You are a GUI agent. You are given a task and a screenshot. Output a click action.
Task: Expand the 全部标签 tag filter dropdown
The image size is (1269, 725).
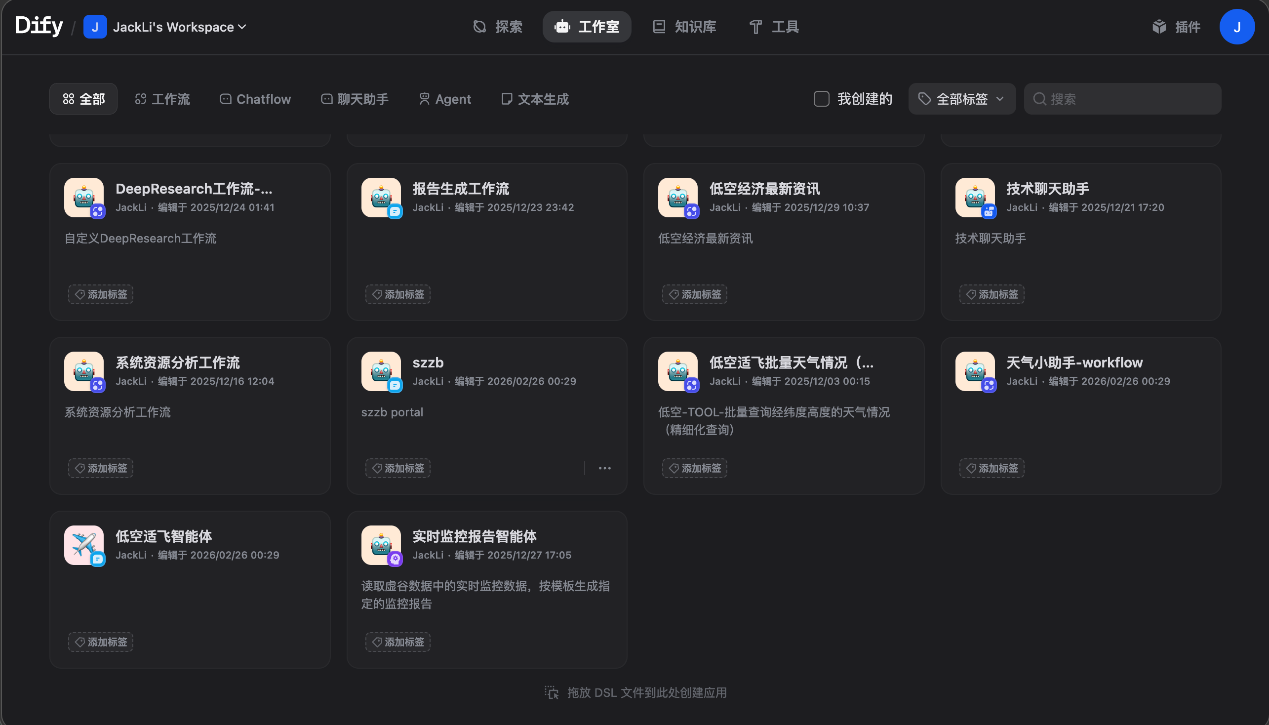point(961,99)
